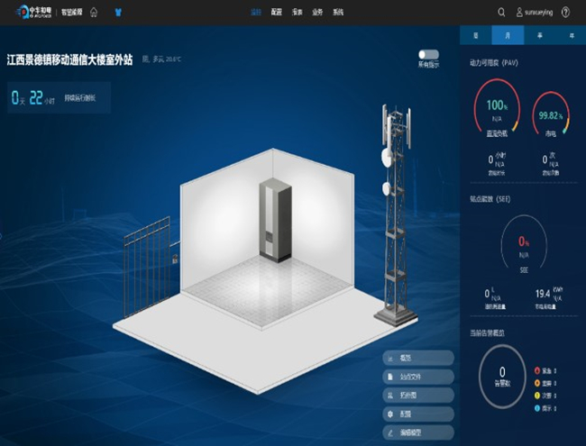Select the first (监控) top menu item
Image resolution: width=586 pixels, height=446 pixels.
[256, 13]
